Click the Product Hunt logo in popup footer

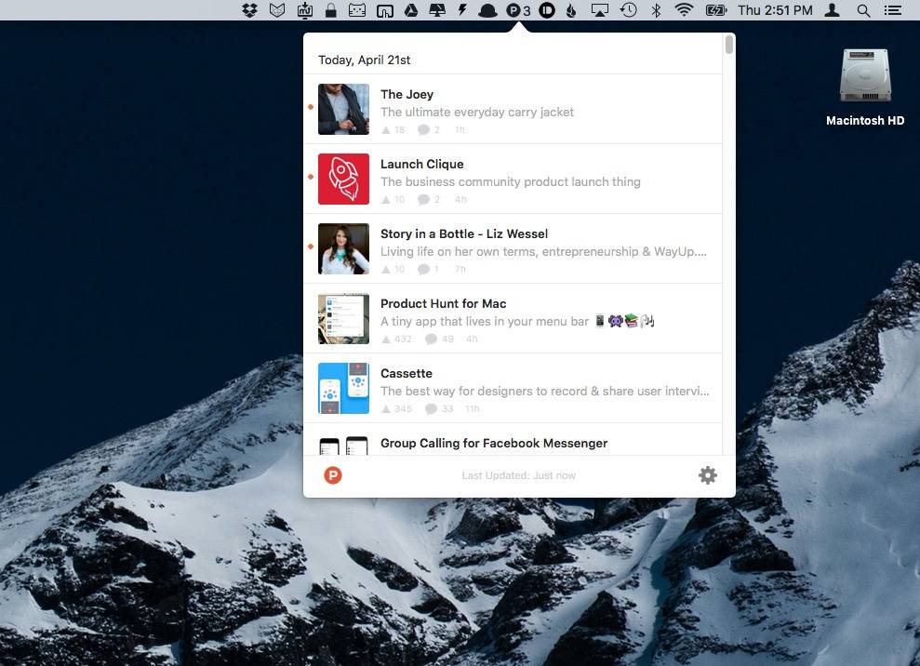pyautogui.click(x=333, y=475)
